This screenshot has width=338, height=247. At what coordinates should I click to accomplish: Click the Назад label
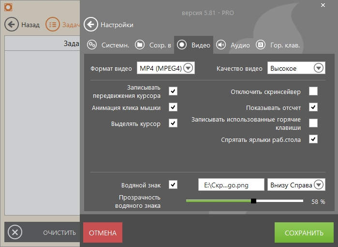(x=30, y=25)
